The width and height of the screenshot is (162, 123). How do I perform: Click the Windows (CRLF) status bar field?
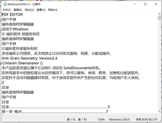click(119, 119)
